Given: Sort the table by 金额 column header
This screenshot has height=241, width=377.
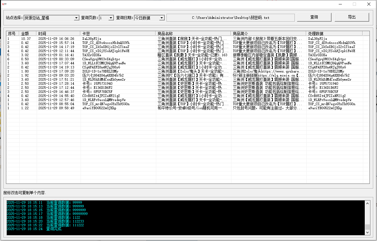Looking at the screenshot, I should [x=28, y=34].
